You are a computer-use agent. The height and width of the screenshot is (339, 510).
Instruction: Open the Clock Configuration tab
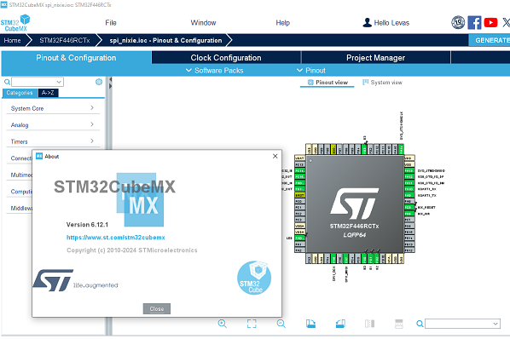(x=226, y=58)
